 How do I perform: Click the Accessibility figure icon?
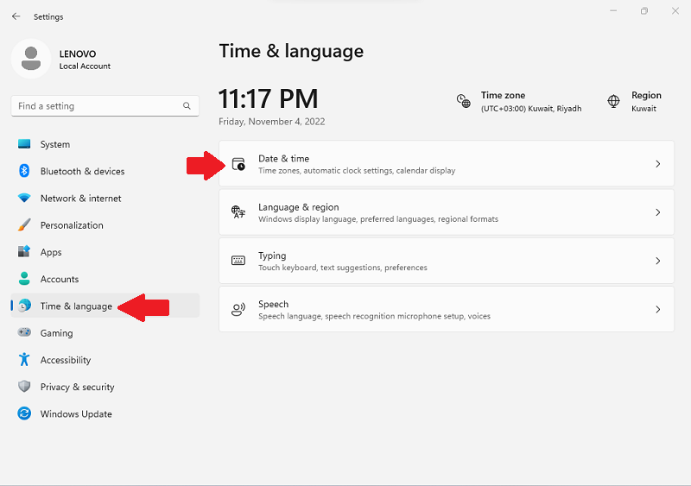(x=24, y=360)
